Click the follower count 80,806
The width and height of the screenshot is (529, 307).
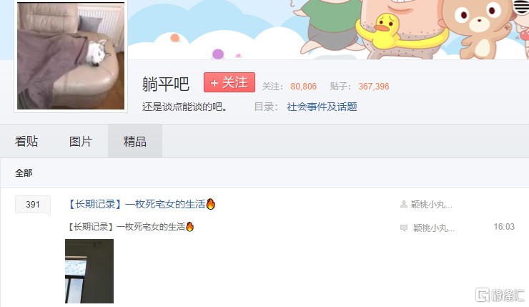coord(304,87)
